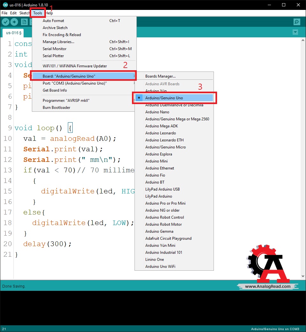
Task: Open Serial Monitor from Tools menu
Action: pos(84,49)
